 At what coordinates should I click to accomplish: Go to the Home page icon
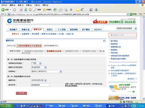pyautogui.click(x=30, y=10)
